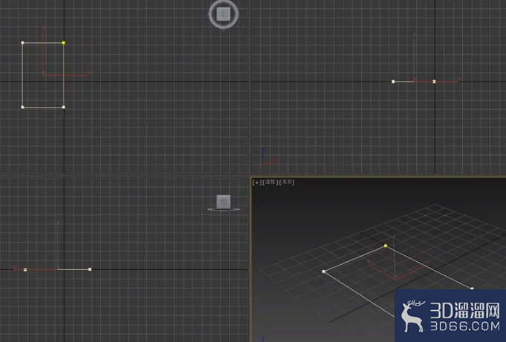Click the ViewCube face in left viewport
This screenshot has width=506, height=342.
click(224, 202)
